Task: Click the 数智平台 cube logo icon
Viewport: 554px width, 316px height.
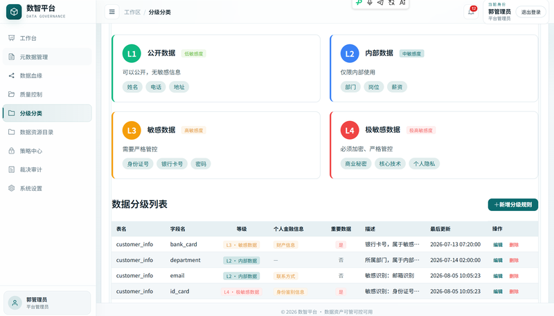Action: (x=14, y=12)
